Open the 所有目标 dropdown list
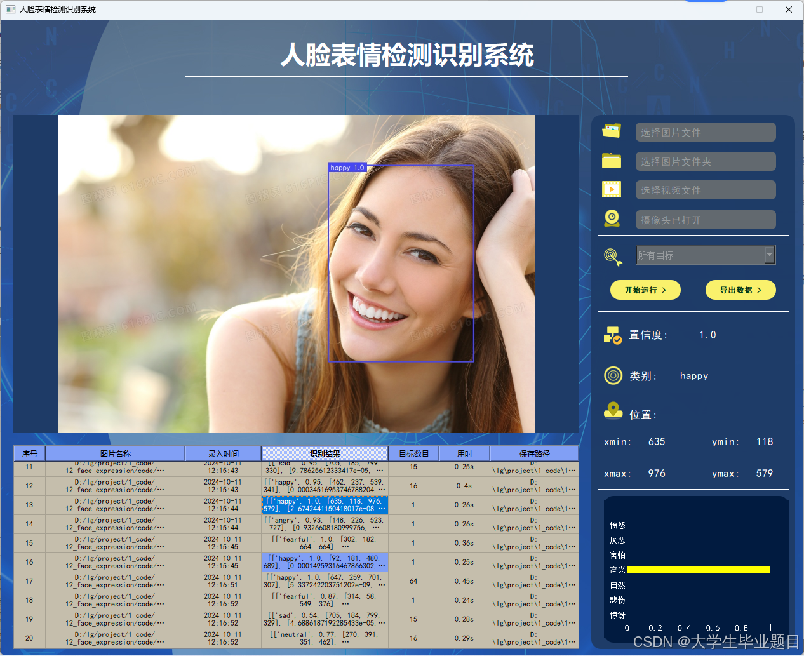804x656 pixels. pyautogui.click(x=706, y=255)
